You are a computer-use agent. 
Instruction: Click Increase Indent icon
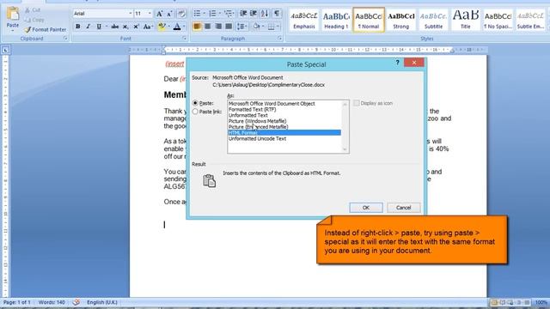pos(254,14)
